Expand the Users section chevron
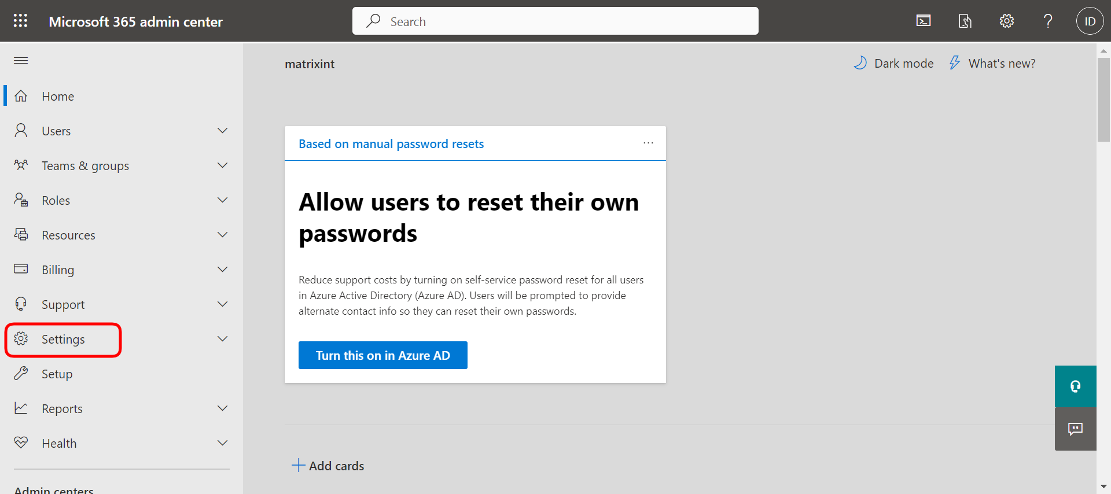This screenshot has width=1111, height=494. click(x=222, y=131)
